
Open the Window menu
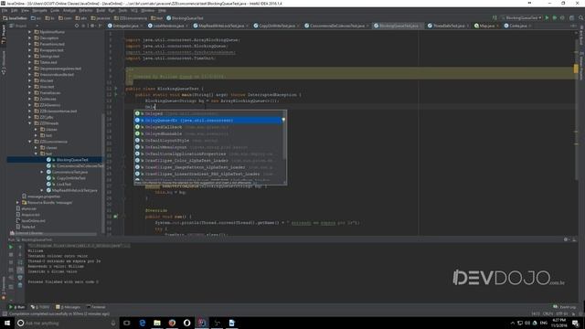148,10
